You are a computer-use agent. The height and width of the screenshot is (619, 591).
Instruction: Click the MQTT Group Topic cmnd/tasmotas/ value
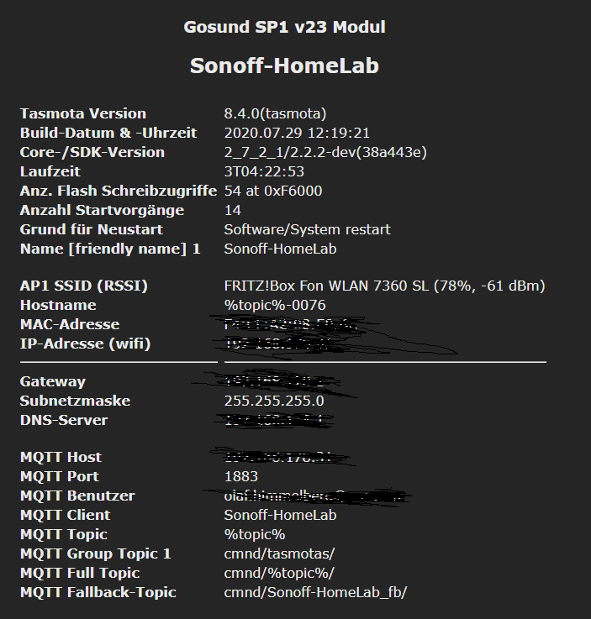click(x=279, y=553)
